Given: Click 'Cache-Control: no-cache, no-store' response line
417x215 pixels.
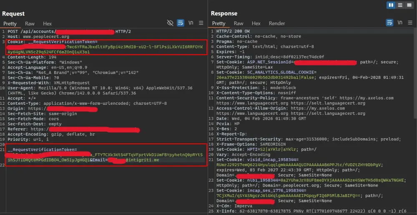Looking at the screenshot, I should 259,36.
